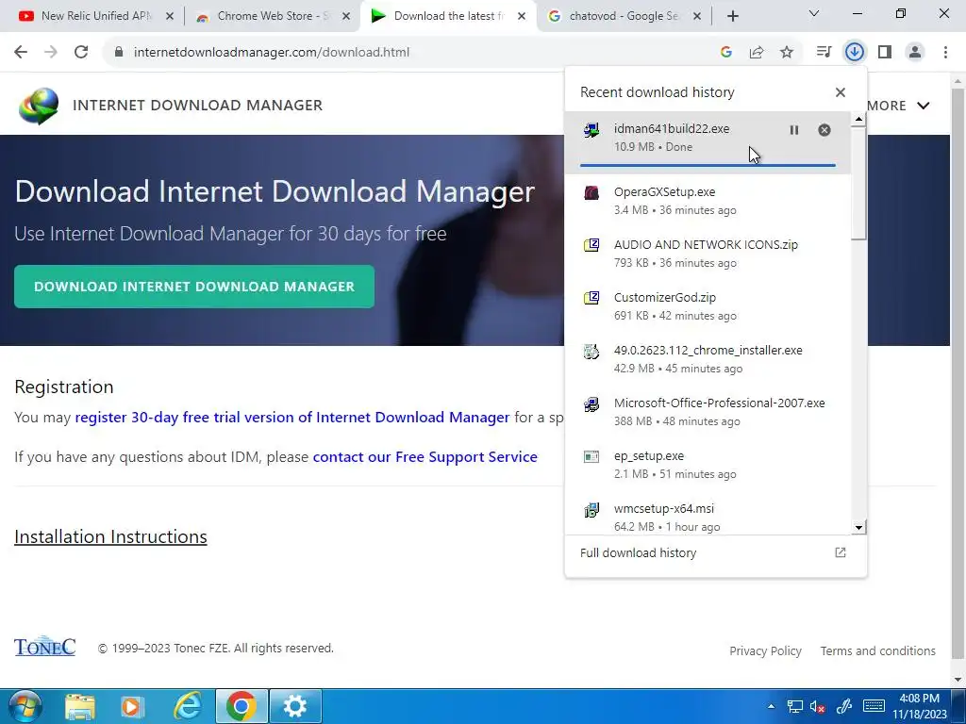Open the Privacy Policy link
Image resolution: width=966 pixels, height=724 pixels.
point(765,650)
